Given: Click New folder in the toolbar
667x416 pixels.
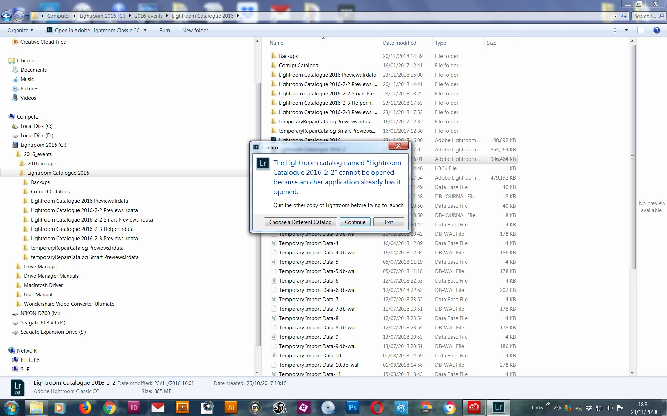Looking at the screenshot, I should [195, 31].
